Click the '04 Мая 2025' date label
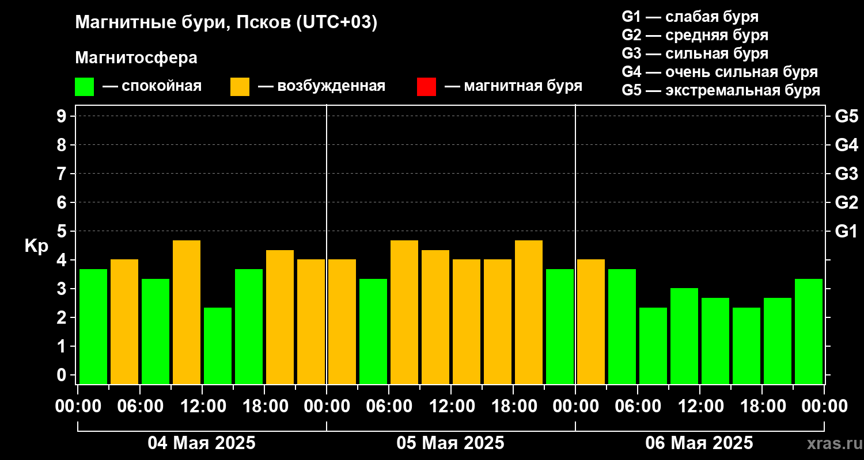Screen dimensions: 864x460 [202, 443]
